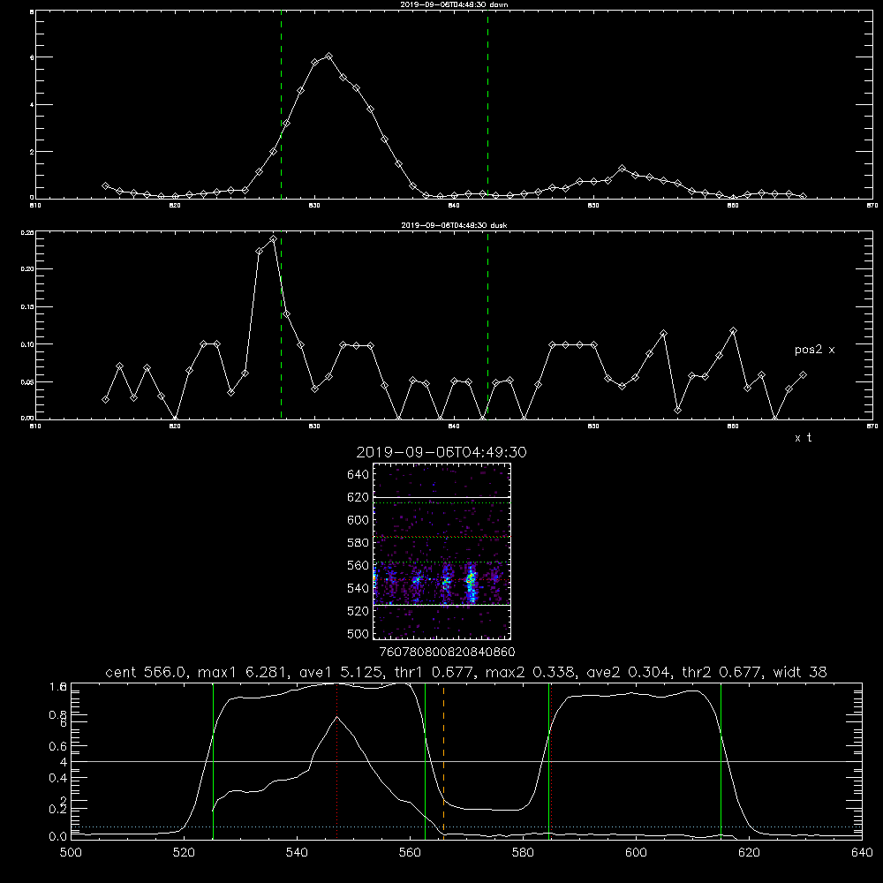Image resolution: width=883 pixels, height=883 pixels.
Task: Select the 'x t' label
Action: point(804,438)
